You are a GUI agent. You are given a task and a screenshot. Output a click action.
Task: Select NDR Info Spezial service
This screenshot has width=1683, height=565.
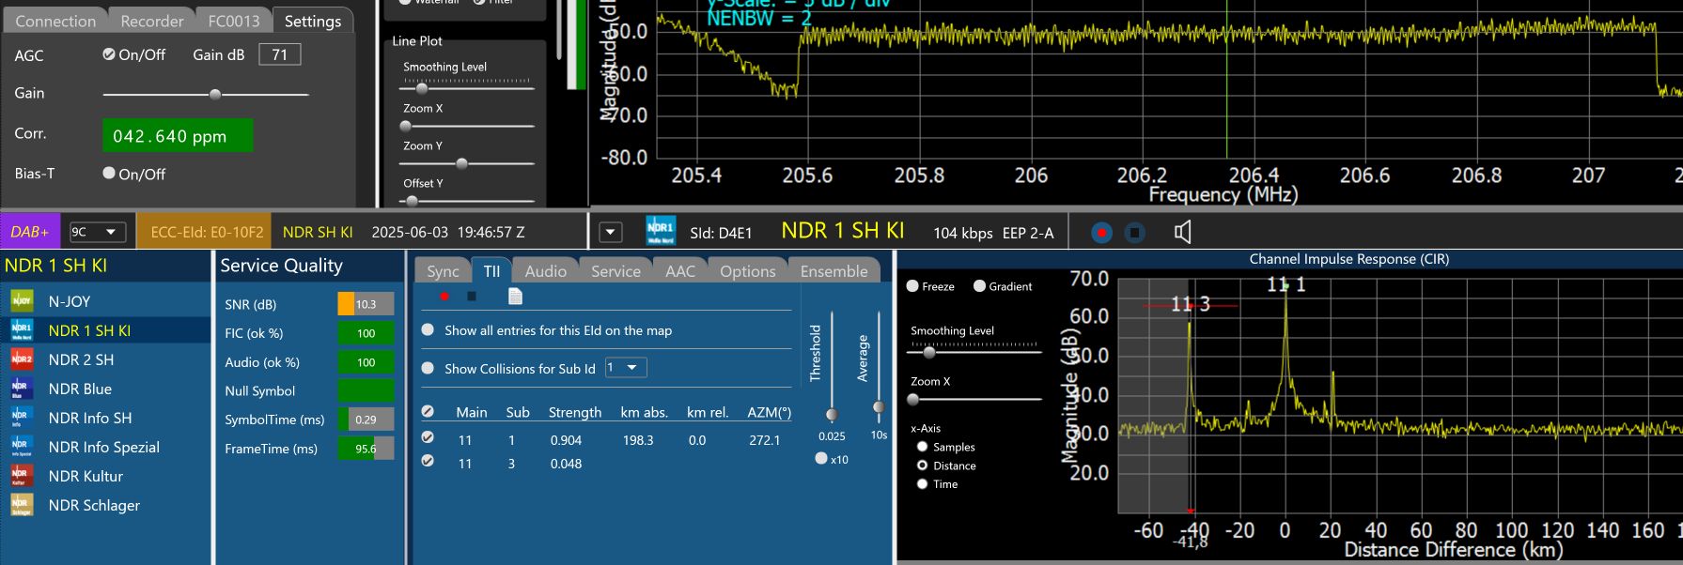[x=103, y=447]
